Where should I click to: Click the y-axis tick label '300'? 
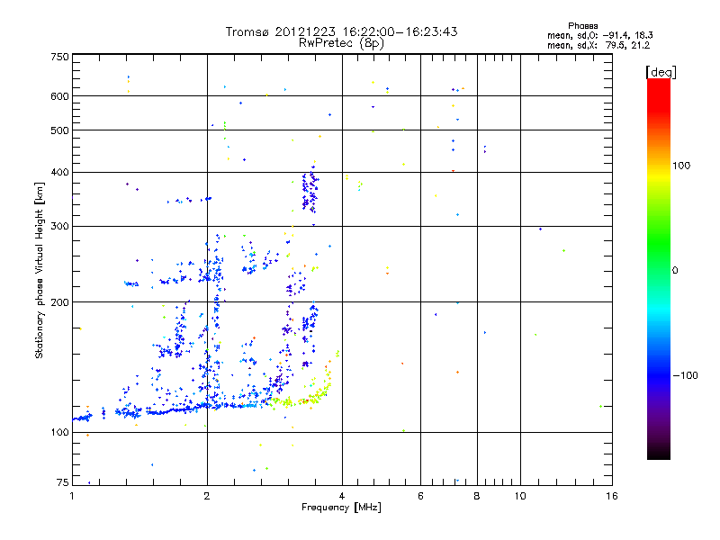[60, 227]
